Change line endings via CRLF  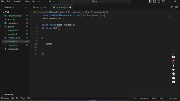tap(161, 98)
